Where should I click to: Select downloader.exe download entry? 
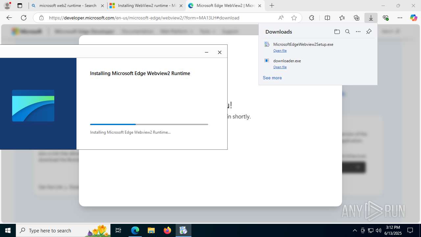pyautogui.click(x=318, y=64)
